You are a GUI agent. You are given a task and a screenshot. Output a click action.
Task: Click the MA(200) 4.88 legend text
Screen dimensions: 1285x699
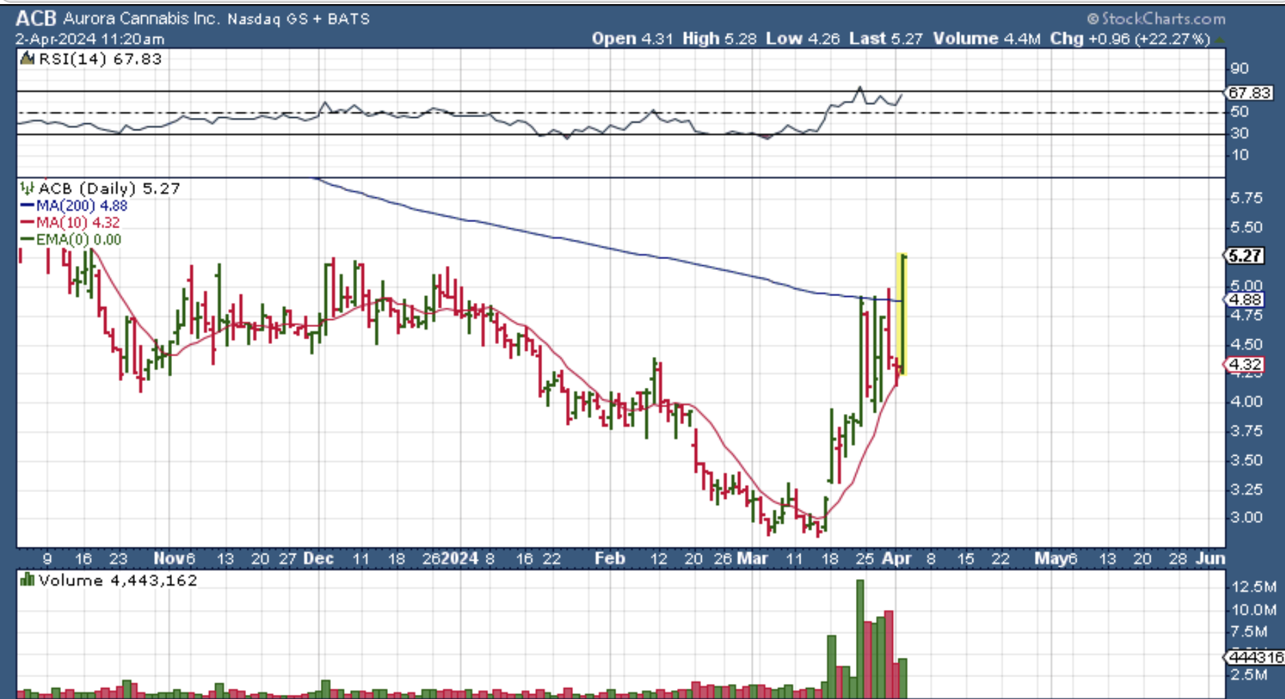pyautogui.click(x=82, y=206)
